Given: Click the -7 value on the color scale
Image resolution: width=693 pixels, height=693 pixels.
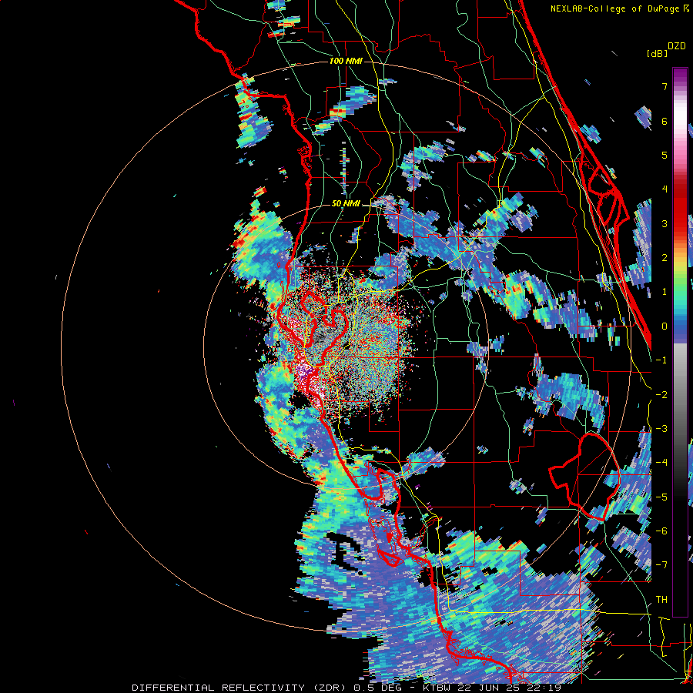Looking at the screenshot, I should click(x=661, y=565).
